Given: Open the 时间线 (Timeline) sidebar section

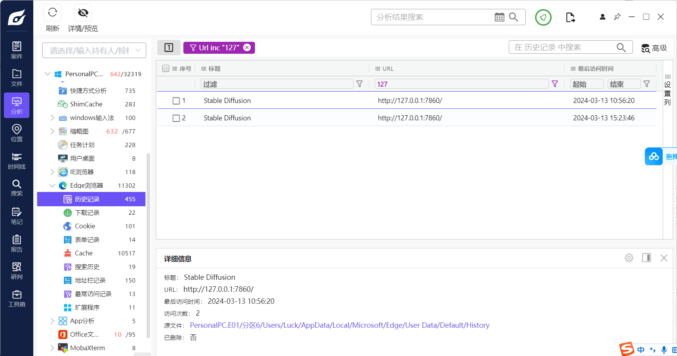Looking at the screenshot, I should click(x=17, y=161).
